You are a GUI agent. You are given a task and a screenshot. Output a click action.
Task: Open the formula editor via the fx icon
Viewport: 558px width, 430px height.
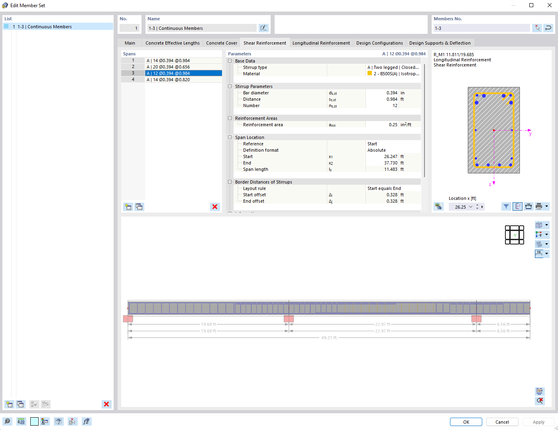86,421
